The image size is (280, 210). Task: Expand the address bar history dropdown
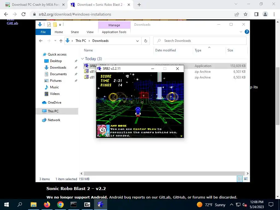coord(138,41)
